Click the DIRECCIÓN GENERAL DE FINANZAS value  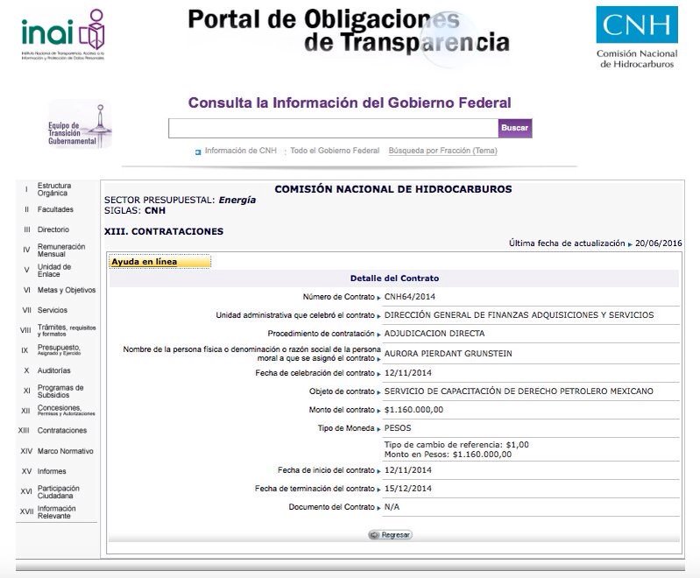click(519, 315)
